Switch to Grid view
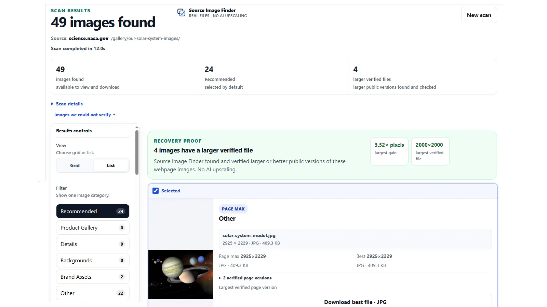 coord(75,165)
